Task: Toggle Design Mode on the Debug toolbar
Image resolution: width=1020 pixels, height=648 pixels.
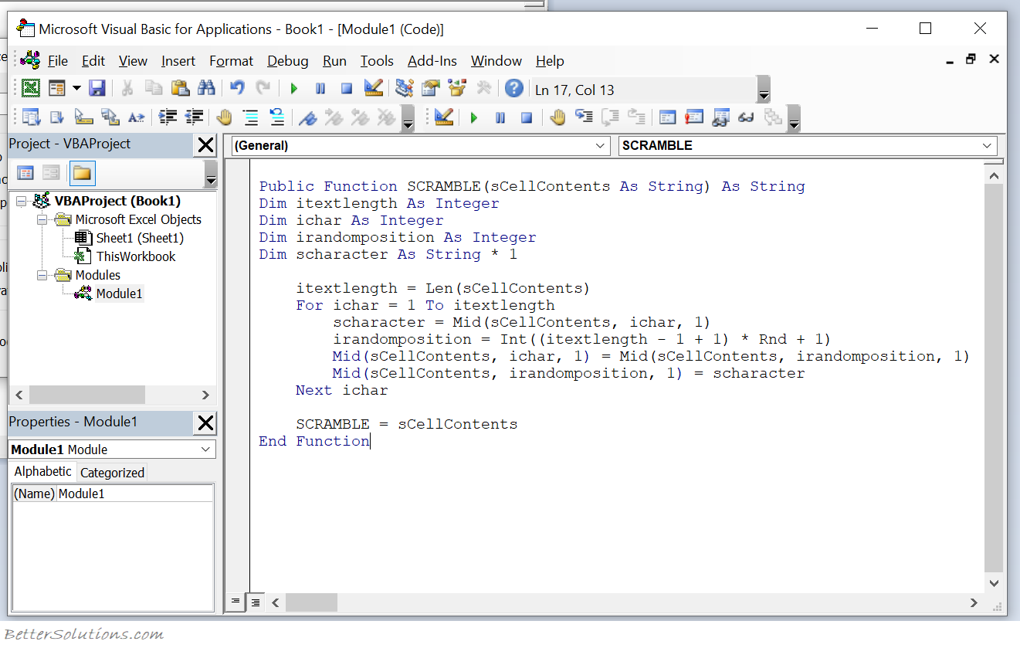Action: click(443, 117)
